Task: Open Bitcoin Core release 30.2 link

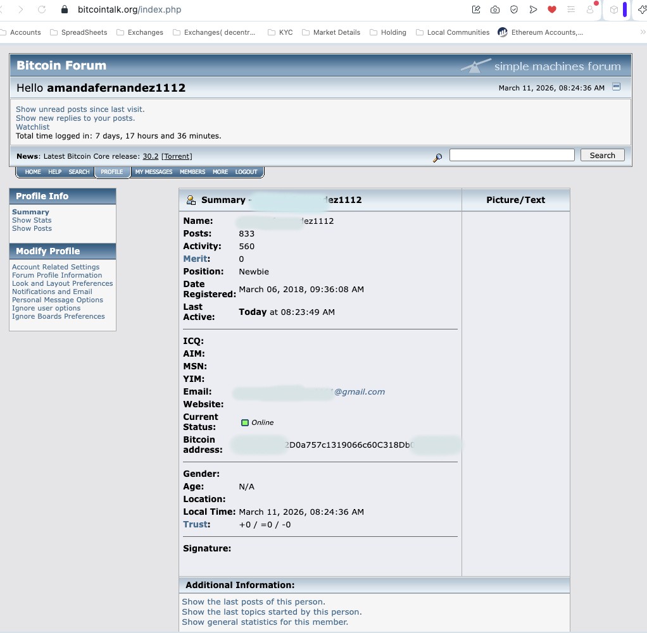Action: point(151,156)
